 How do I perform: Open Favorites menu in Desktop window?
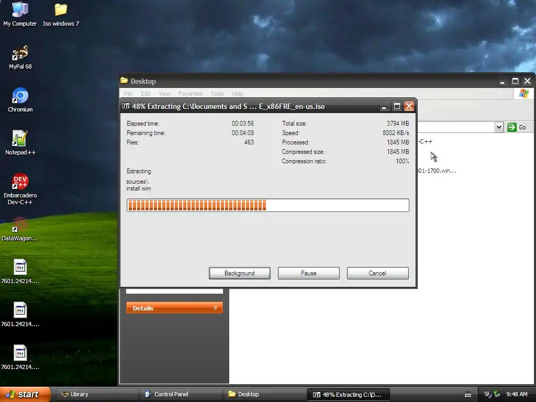click(191, 94)
